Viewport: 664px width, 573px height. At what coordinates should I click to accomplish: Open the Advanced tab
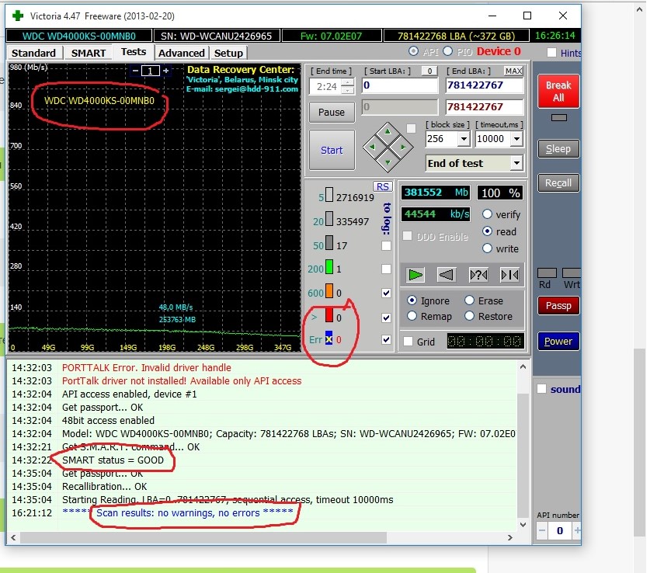tap(181, 53)
